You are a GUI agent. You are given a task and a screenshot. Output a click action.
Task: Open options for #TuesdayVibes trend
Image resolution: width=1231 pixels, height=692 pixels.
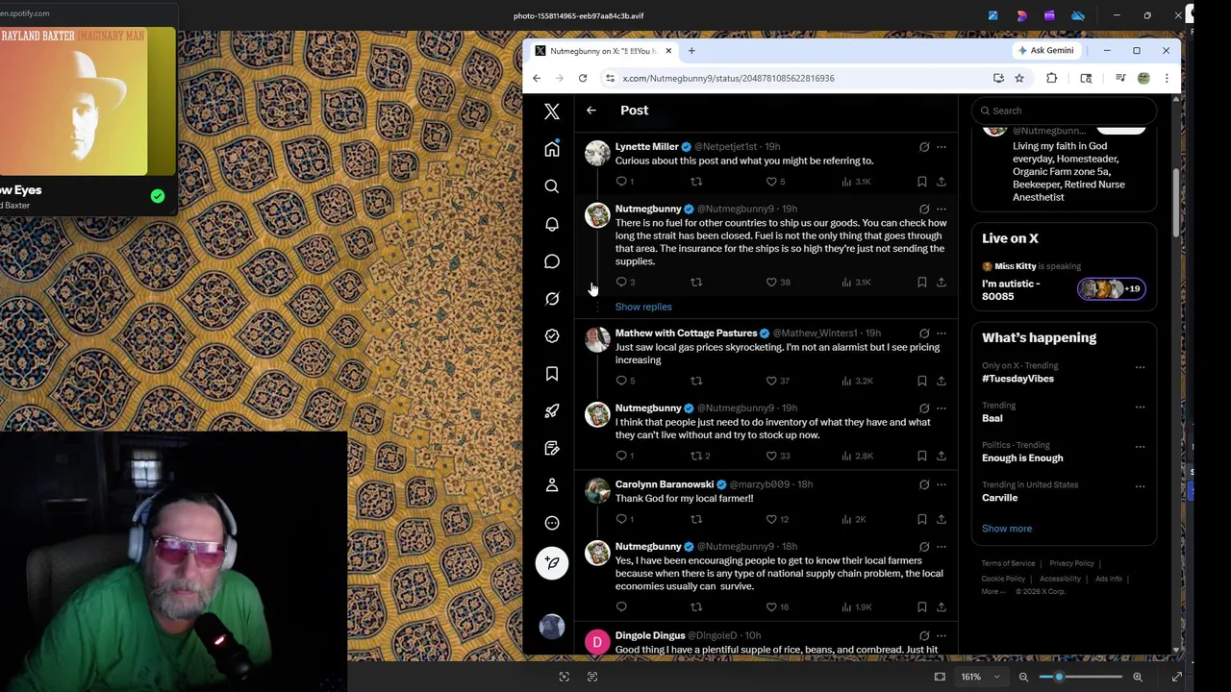point(1140,367)
